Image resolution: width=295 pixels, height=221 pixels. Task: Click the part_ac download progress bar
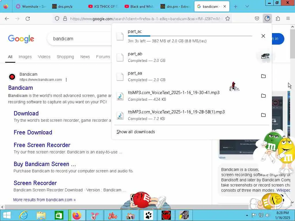[x=190, y=36]
